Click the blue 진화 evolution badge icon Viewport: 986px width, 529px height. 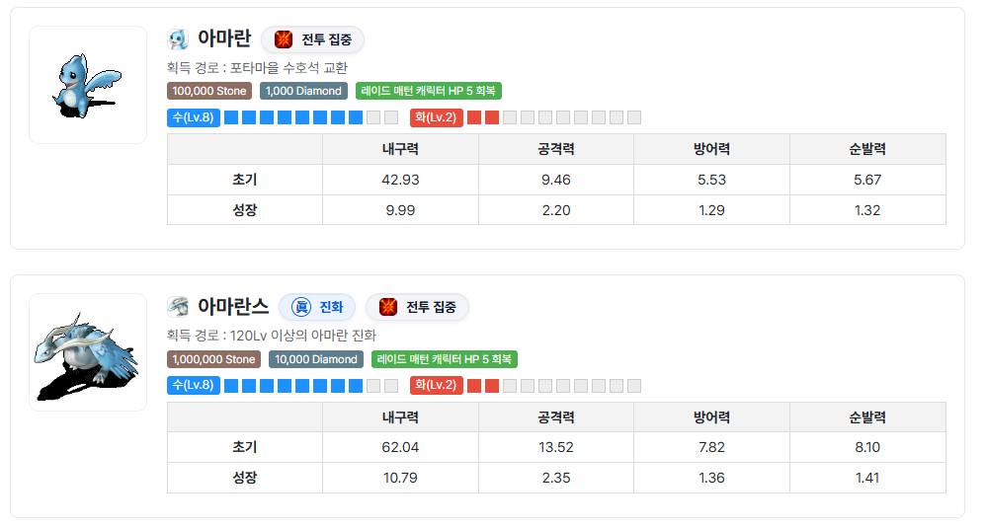click(301, 307)
